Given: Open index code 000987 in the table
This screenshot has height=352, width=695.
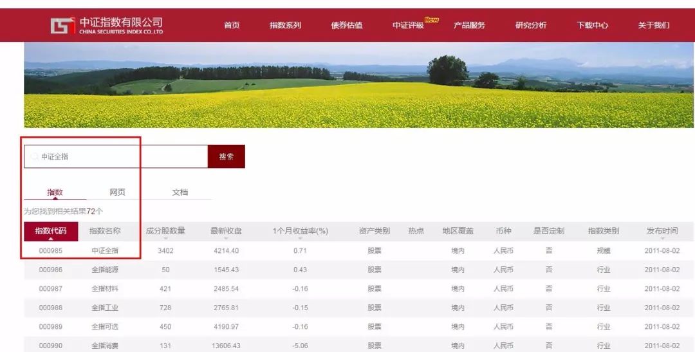Looking at the screenshot, I should pos(51,288).
